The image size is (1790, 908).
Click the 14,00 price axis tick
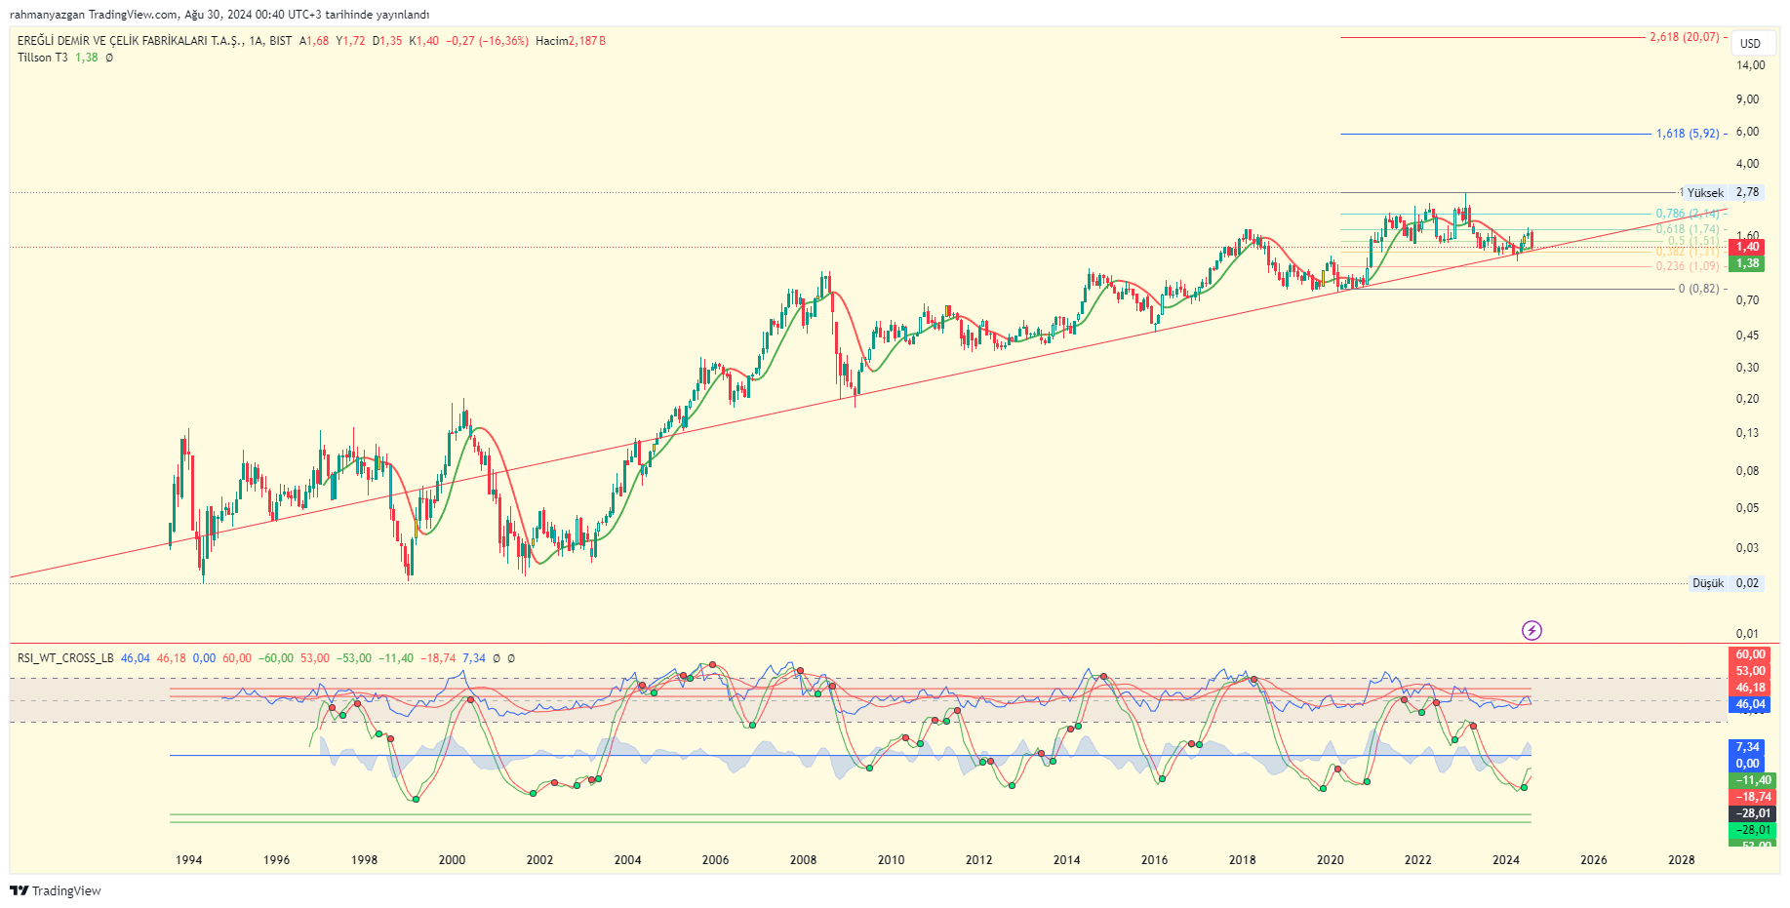(1751, 65)
